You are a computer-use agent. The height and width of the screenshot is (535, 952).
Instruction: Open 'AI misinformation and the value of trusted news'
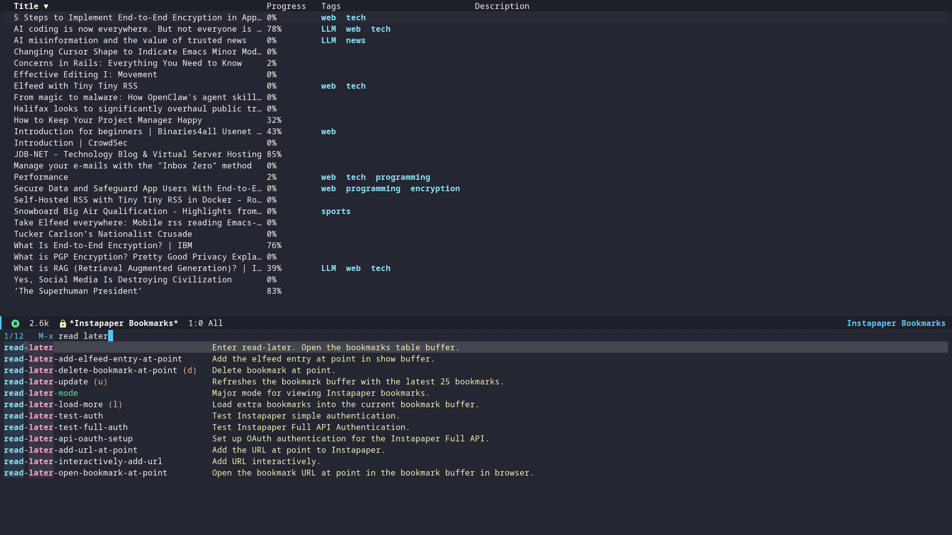[130, 41]
